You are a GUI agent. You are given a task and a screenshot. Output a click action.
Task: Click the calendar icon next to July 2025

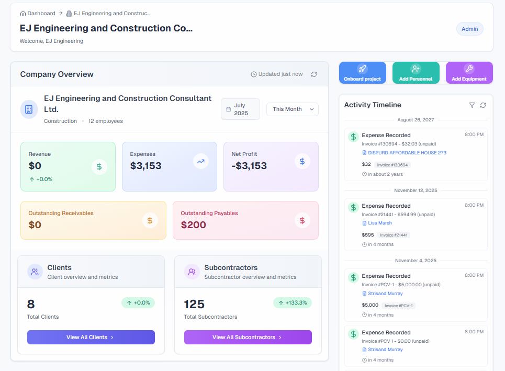point(229,109)
